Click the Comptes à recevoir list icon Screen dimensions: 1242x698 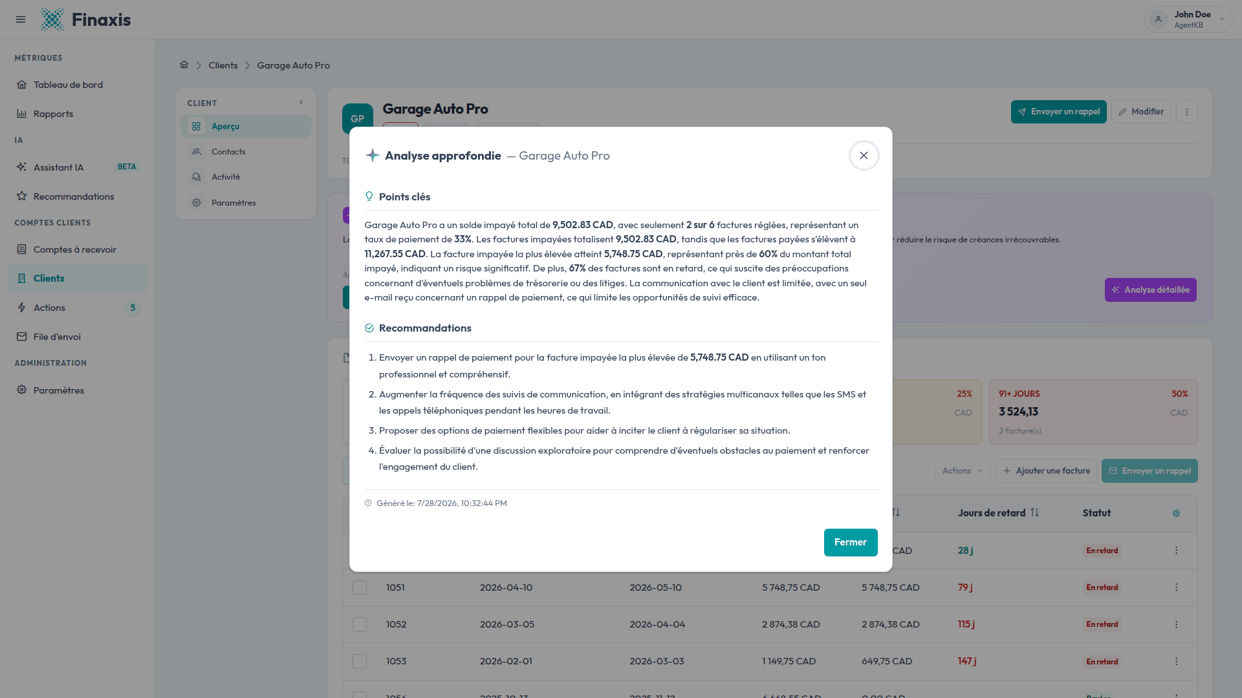click(x=21, y=249)
